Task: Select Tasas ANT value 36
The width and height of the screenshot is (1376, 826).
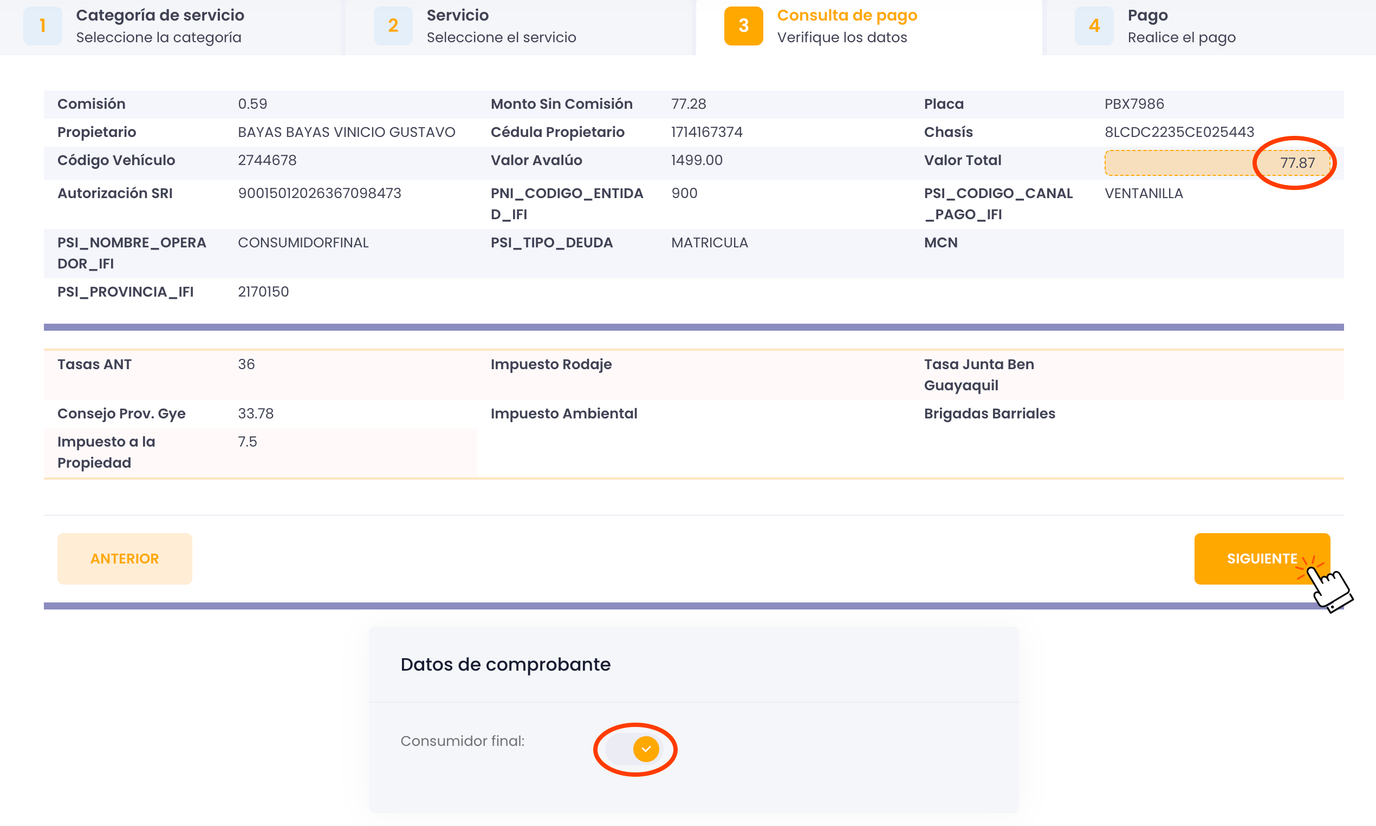Action: [246, 365]
